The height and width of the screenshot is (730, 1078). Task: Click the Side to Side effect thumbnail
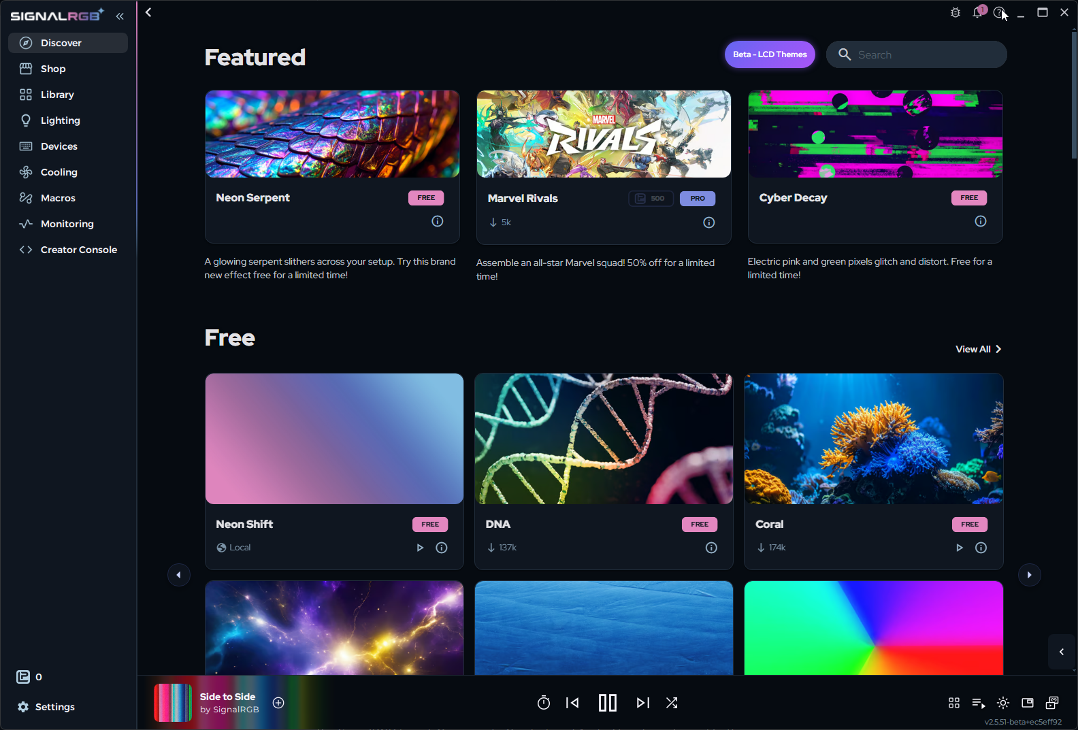(173, 703)
